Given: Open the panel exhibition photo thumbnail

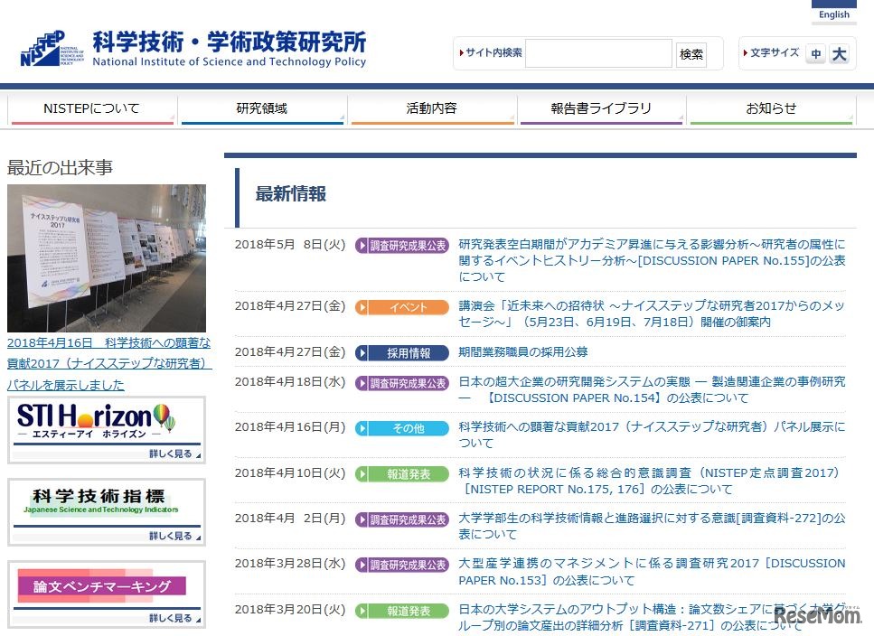Looking at the screenshot, I should (x=107, y=258).
